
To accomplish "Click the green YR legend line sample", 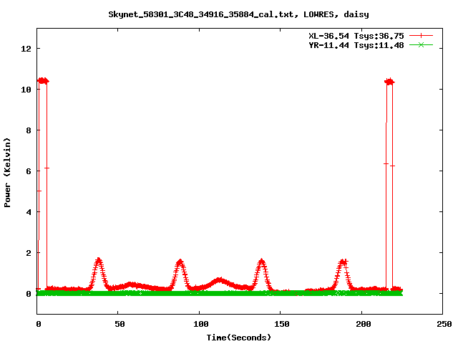I will pos(421,44).
